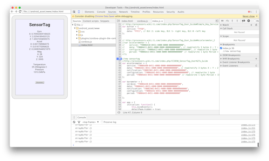Expand the js folder in tree

click(x=77, y=35)
